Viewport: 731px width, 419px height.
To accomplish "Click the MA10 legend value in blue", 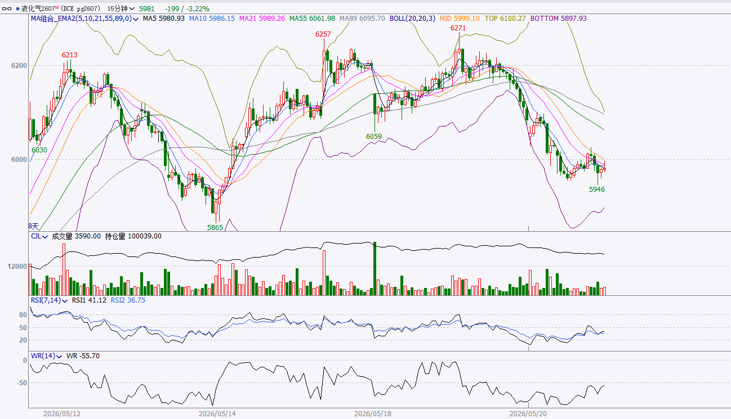I will pos(212,19).
